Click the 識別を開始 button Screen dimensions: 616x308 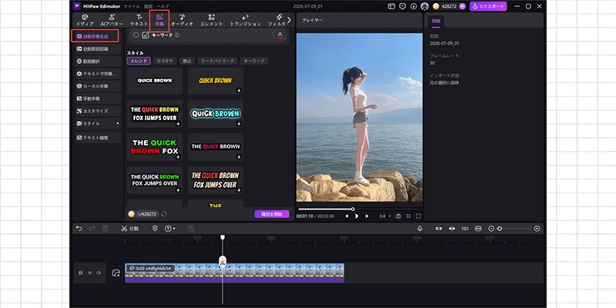pyautogui.click(x=272, y=214)
